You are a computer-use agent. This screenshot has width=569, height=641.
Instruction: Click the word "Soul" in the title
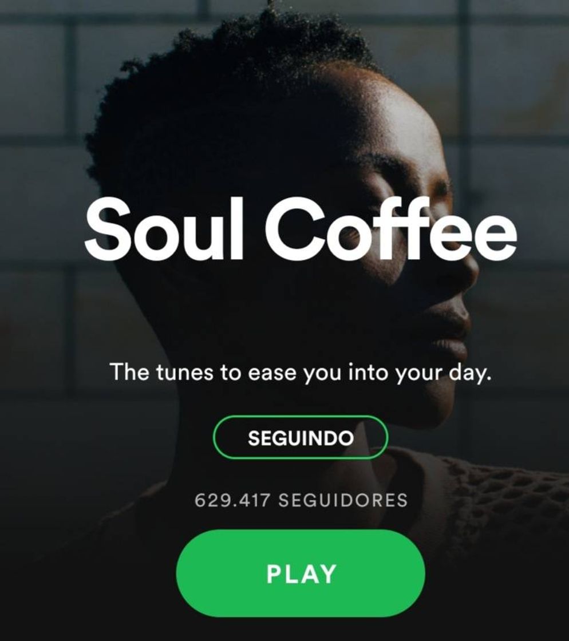[164, 229]
